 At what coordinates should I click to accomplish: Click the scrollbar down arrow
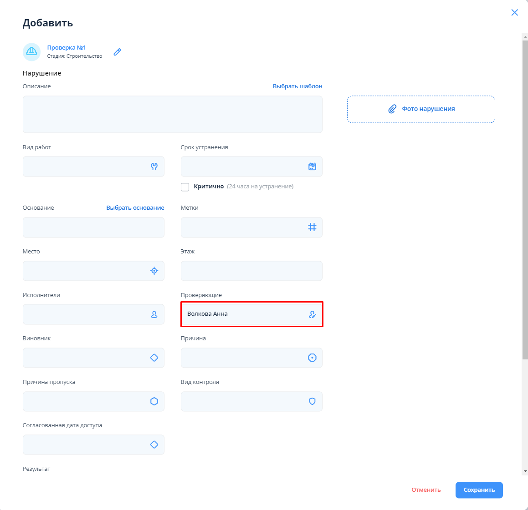(x=525, y=471)
